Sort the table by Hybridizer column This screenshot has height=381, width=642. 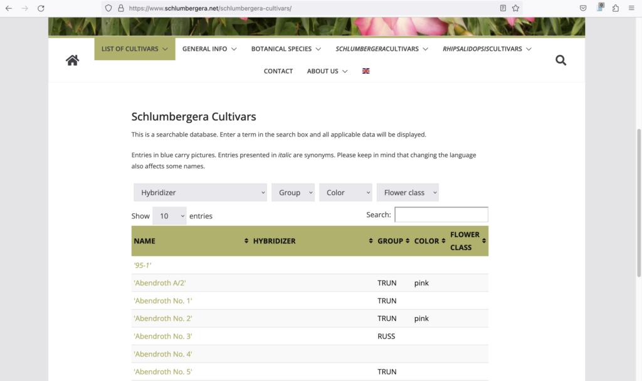click(312, 241)
